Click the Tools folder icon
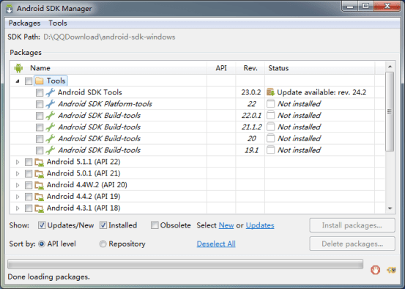Screen dimensions: 405x289 [40, 80]
